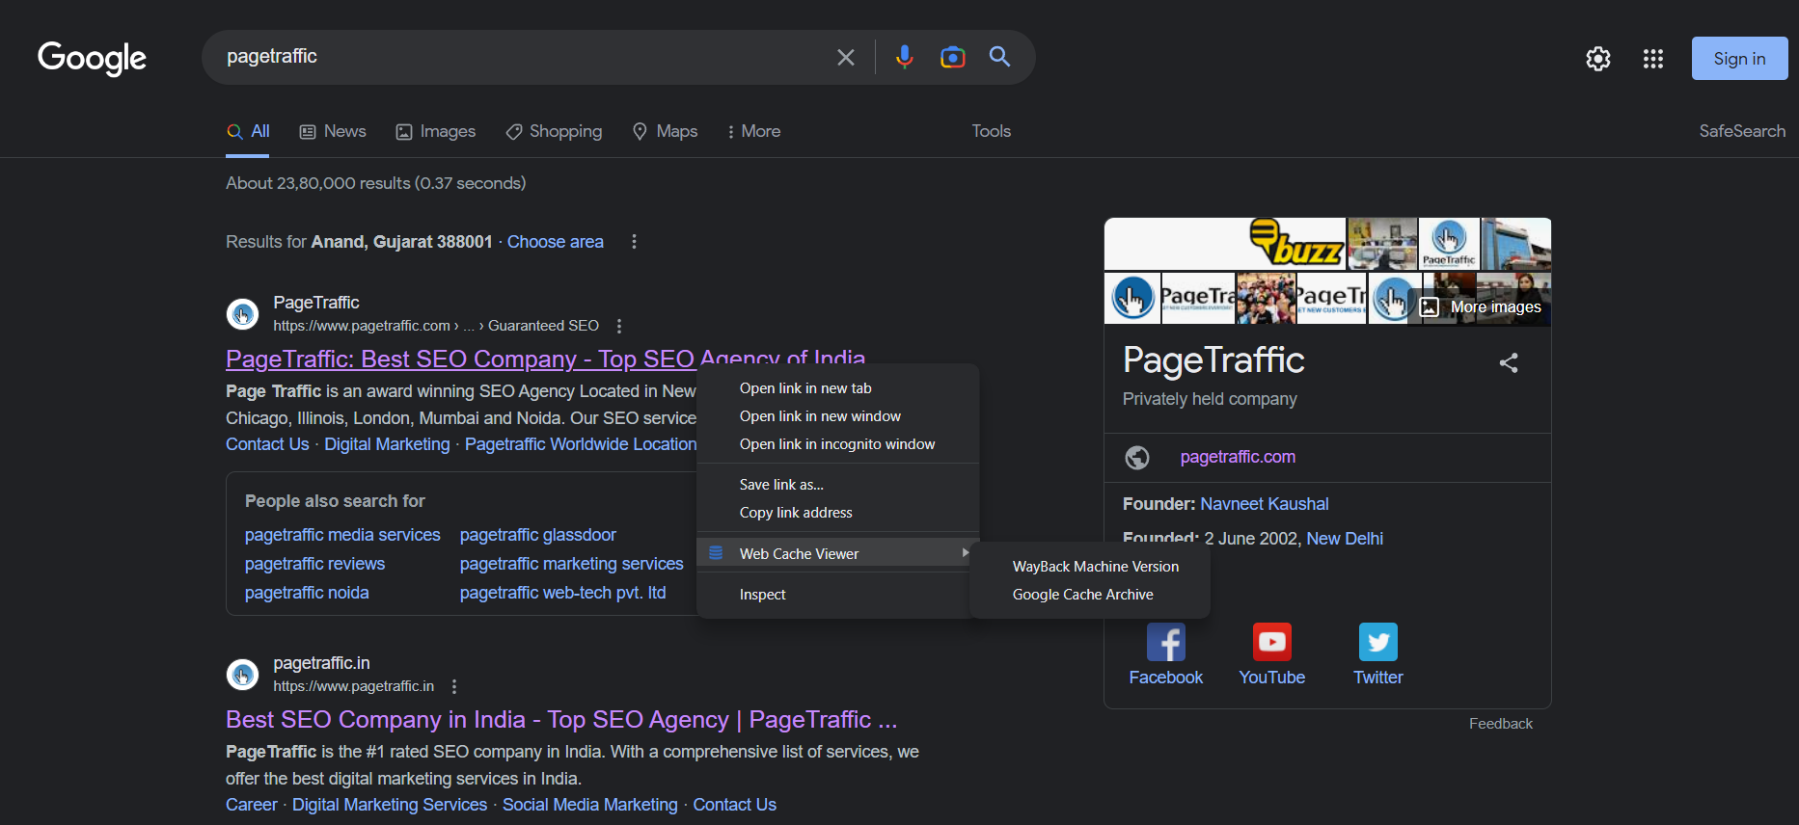
Task: Choose Open link in incognito window
Action: (x=837, y=444)
